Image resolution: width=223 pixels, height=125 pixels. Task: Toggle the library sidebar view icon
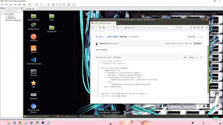click(x=53, y=5)
